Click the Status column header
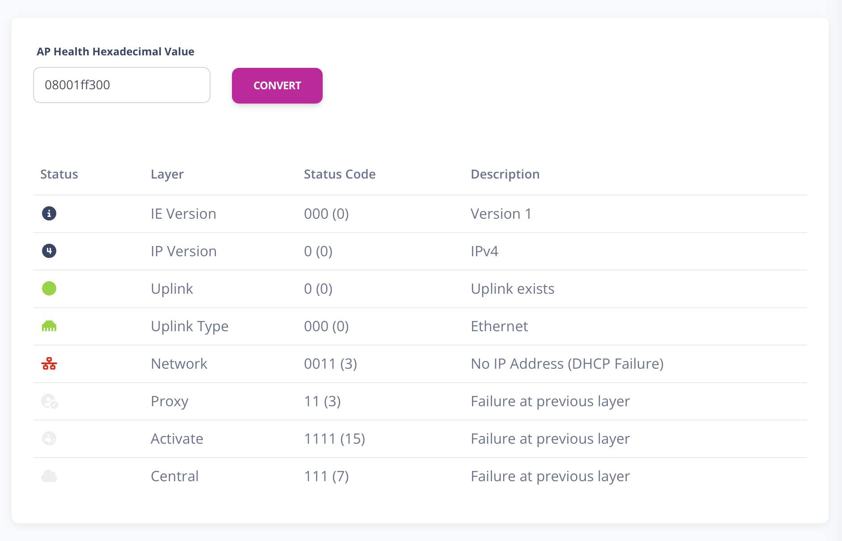The height and width of the screenshot is (541, 842). click(x=59, y=174)
